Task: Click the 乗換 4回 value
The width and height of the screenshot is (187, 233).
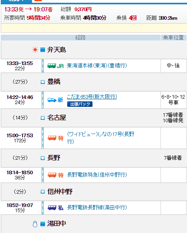Action: pos(132,18)
